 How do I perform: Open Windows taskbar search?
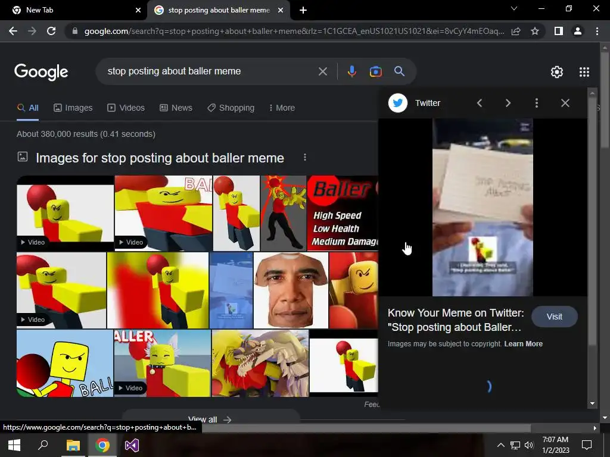pos(43,445)
